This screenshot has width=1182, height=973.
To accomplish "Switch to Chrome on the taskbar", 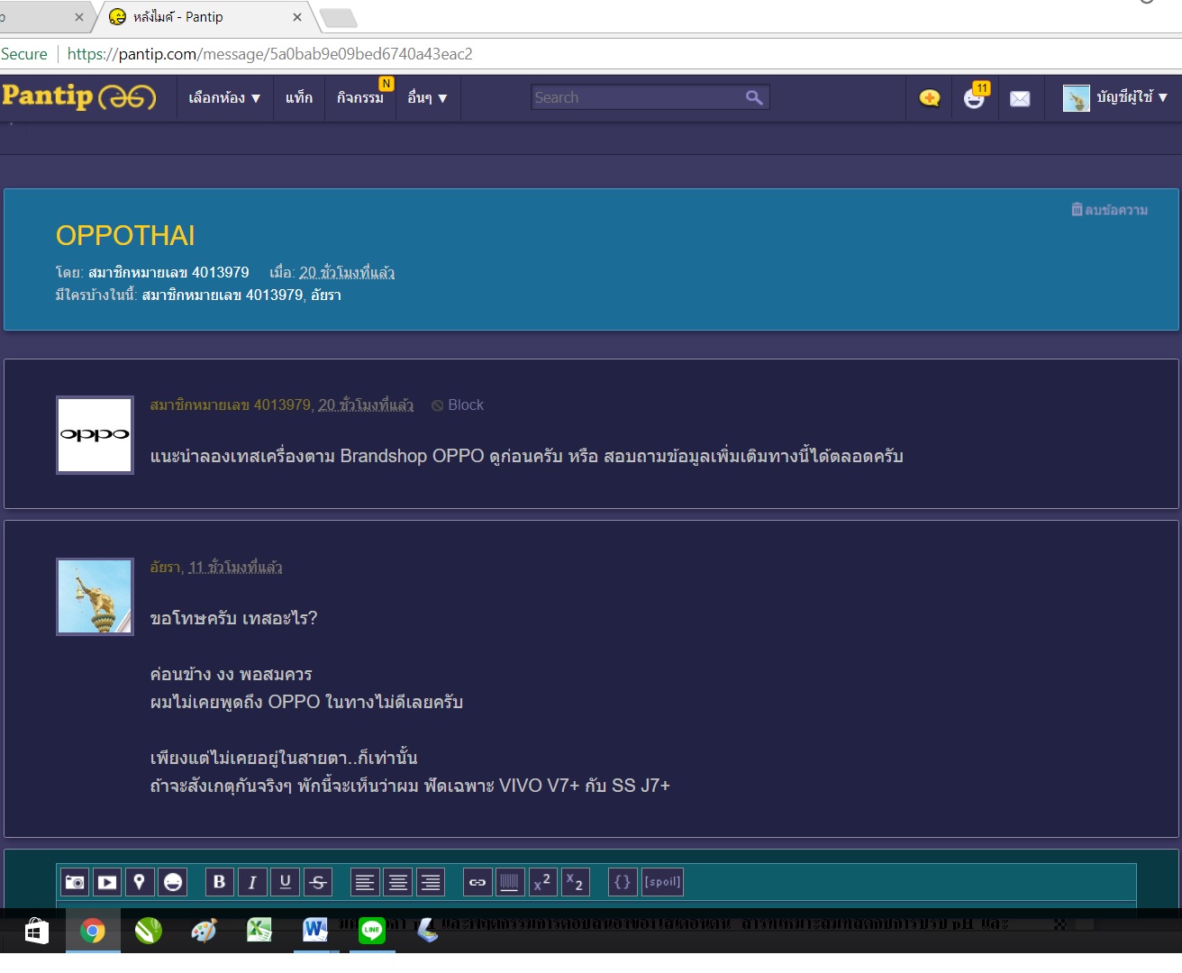I will 93,931.
